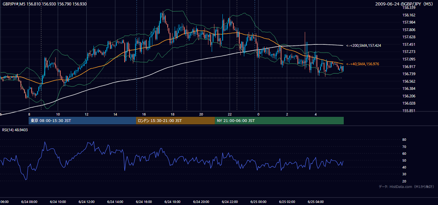Click RSI scale level 70
The width and height of the screenshot is (438, 205).
(404, 147)
